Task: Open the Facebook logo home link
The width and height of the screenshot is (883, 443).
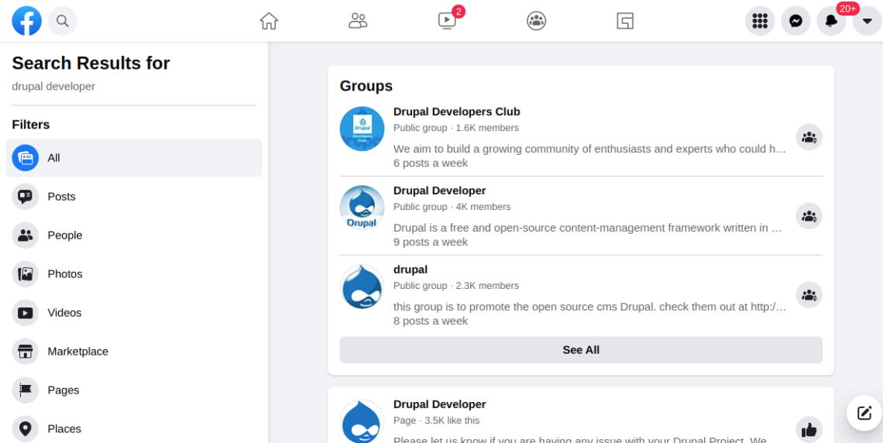Action: click(x=26, y=21)
